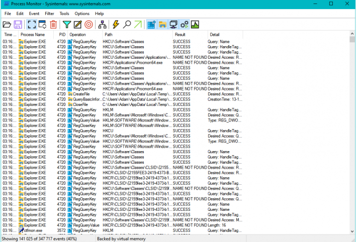The image size is (357, 242).
Task: Open the Event menu
Action: click(x=34, y=14)
